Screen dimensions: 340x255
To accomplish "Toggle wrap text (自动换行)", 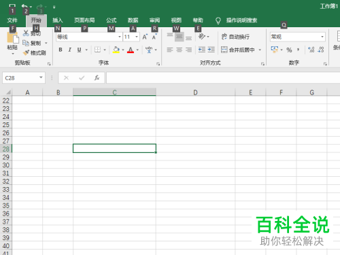I will tap(236, 37).
